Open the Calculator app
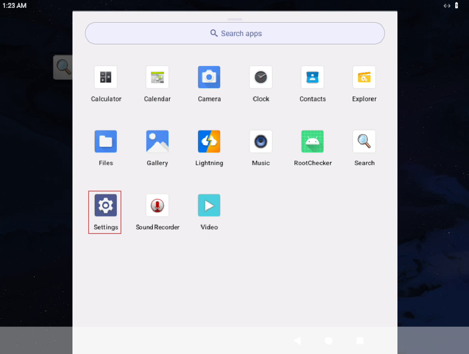Viewport: 469px width, 354px height. (106, 78)
